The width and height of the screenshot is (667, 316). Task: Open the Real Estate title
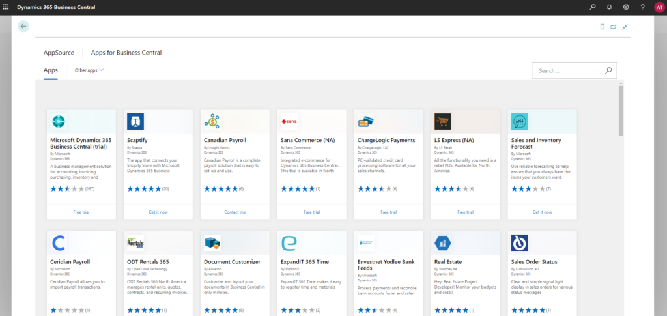448,261
